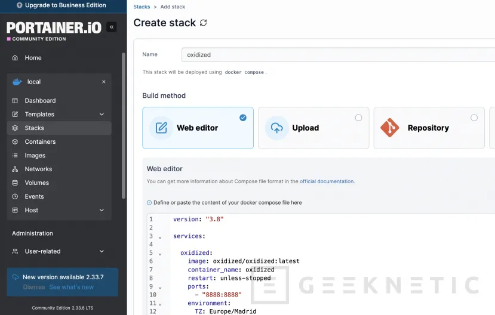Click the Web editor pencil icon
Image resolution: width=495 pixels, height=315 pixels.
tap(161, 128)
